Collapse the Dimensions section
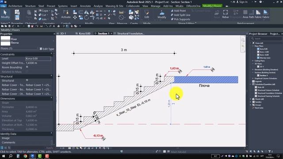 coord(51,98)
